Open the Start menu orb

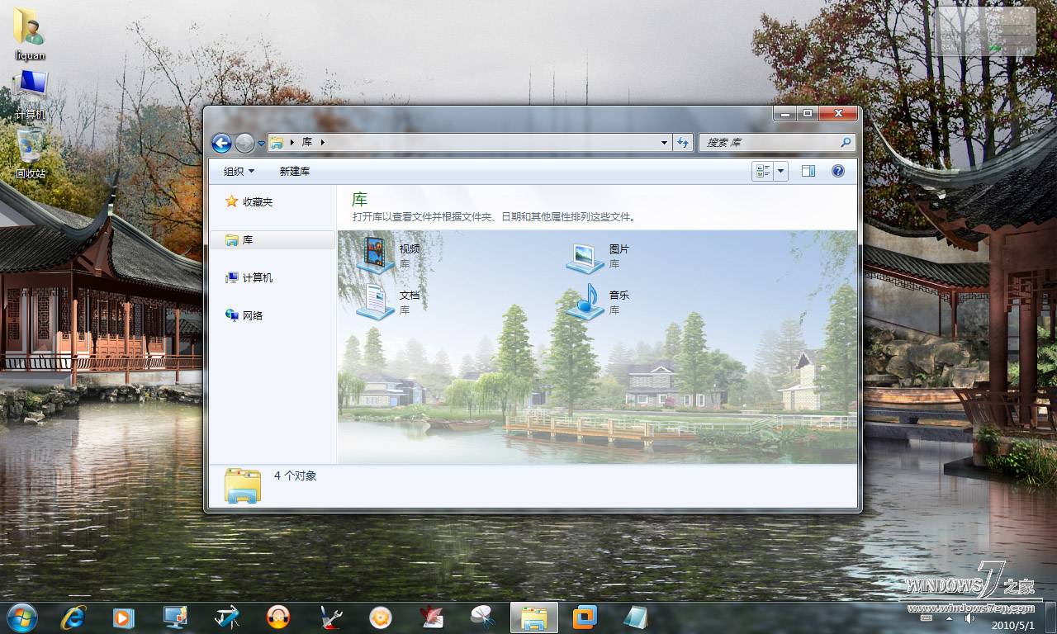[21, 617]
